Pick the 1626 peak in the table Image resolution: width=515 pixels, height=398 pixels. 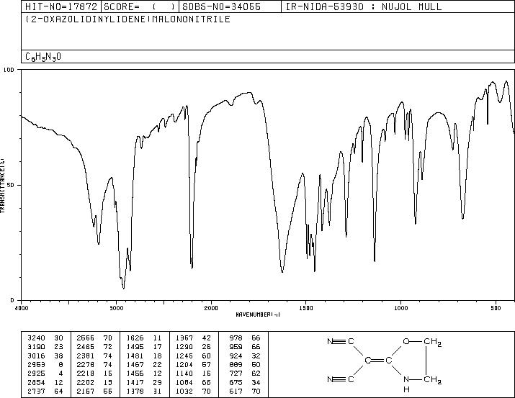point(144,338)
